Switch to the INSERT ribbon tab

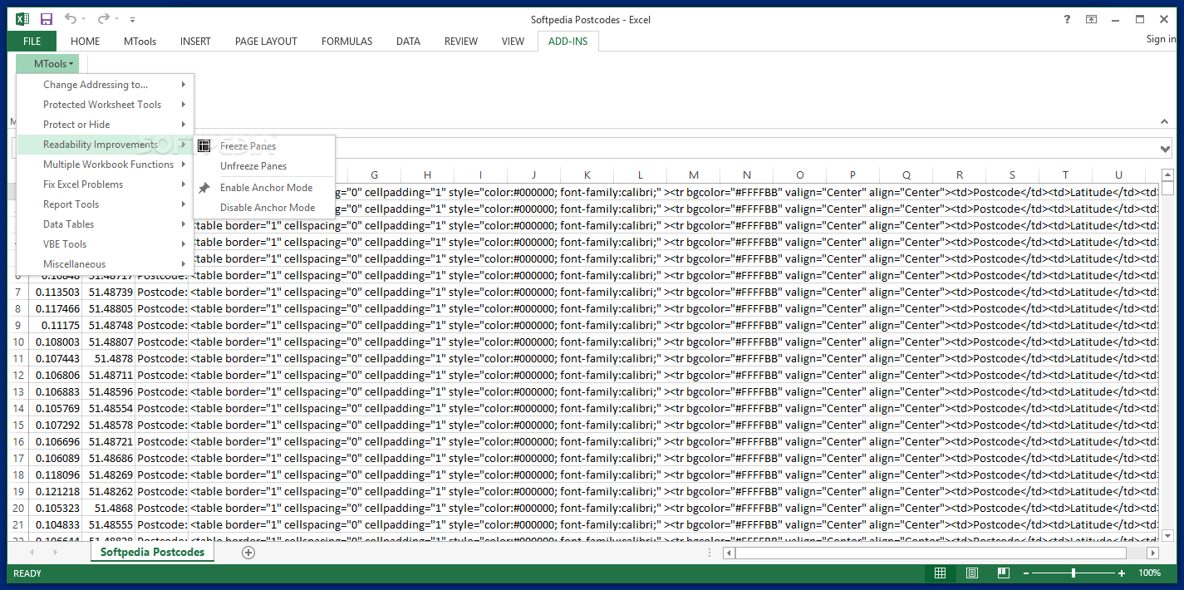click(195, 41)
